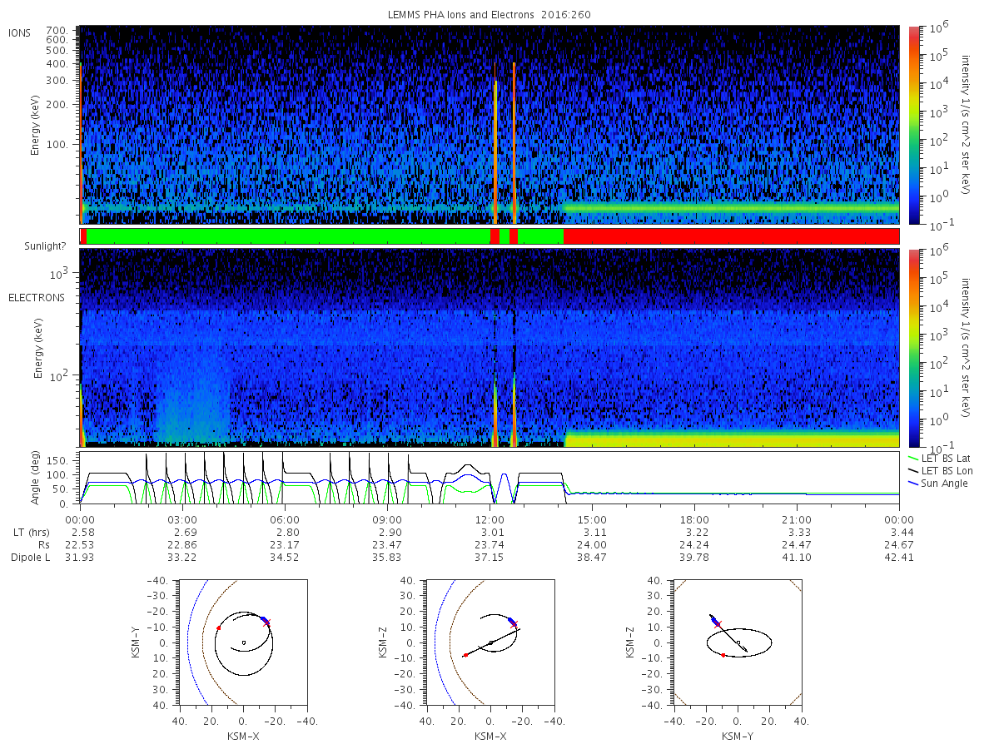
Task: Click the Sun Angle legend entry
Action: (938, 483)
